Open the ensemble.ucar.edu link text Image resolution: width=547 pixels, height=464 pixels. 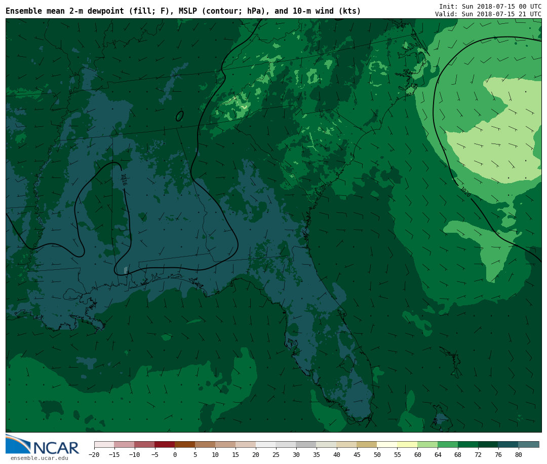(39, 458)
